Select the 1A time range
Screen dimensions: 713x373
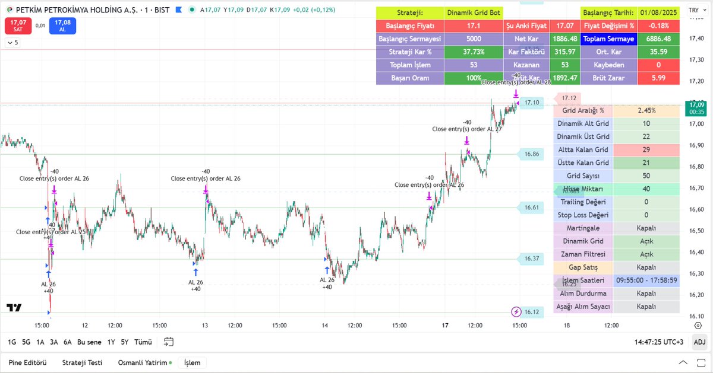(x=40, y=342)
